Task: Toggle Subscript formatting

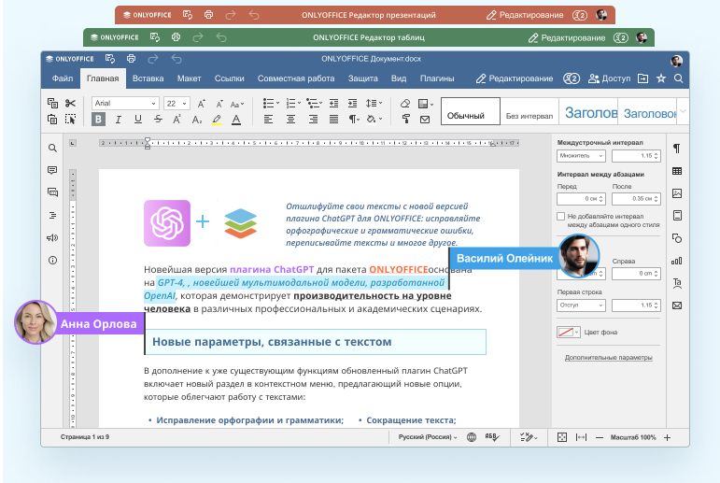Action: click(197, 120)
